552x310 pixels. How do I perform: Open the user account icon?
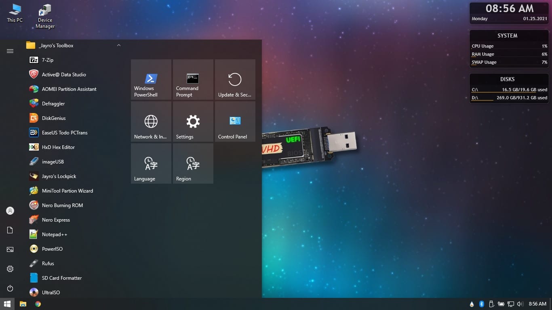tap(10, 211)
